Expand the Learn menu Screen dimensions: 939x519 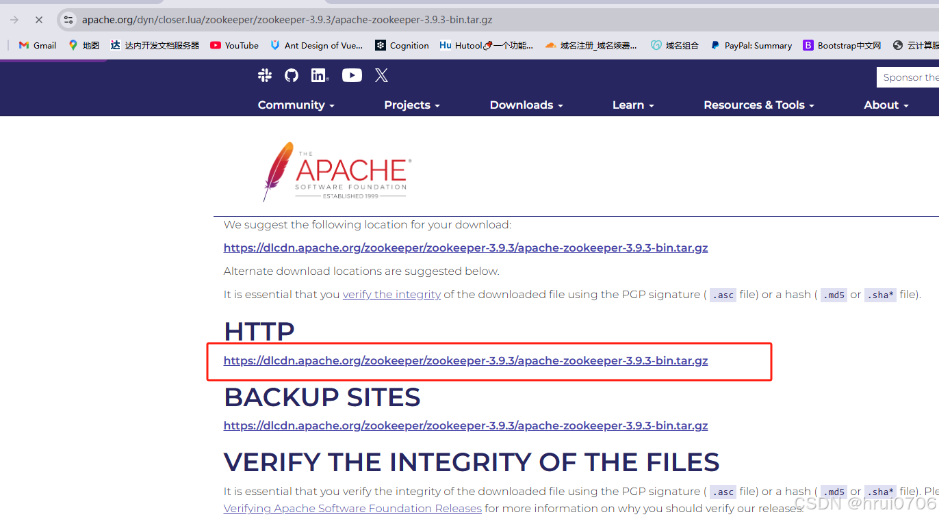633,105
